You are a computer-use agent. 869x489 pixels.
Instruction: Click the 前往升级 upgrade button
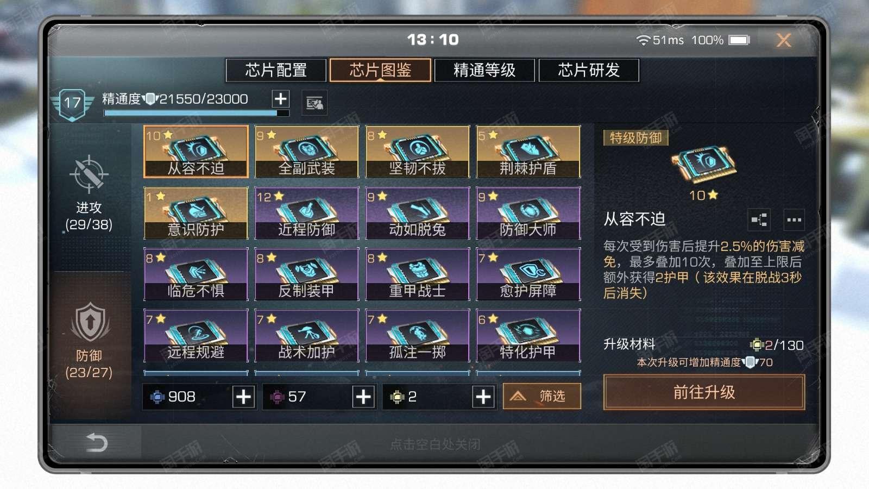(x=704, y=392)
